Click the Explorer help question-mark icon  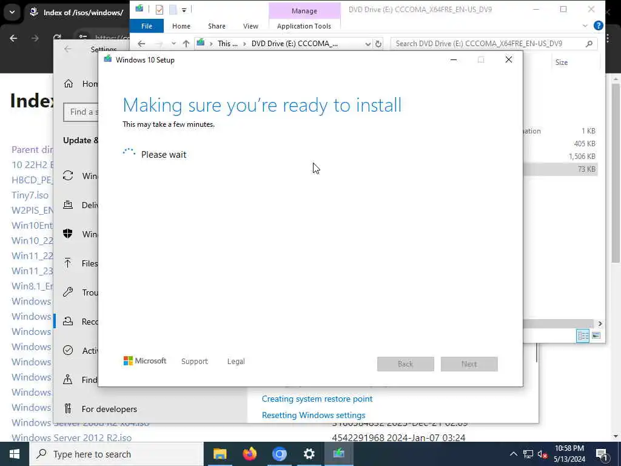click(599, 25)
